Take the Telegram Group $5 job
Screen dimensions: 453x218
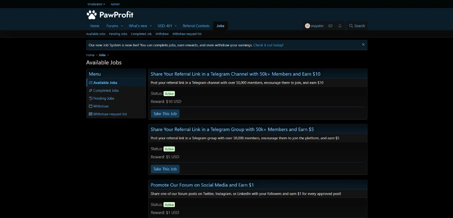pyautogui.click(x=165, y=169)
